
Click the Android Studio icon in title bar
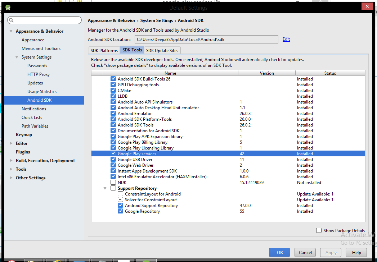point(8,8)
